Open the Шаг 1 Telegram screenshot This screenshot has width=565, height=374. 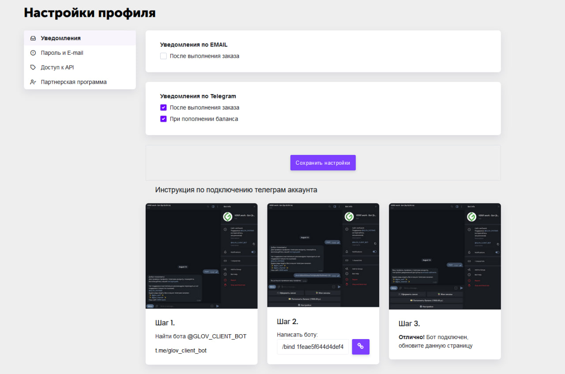click(x=201, y=256)
